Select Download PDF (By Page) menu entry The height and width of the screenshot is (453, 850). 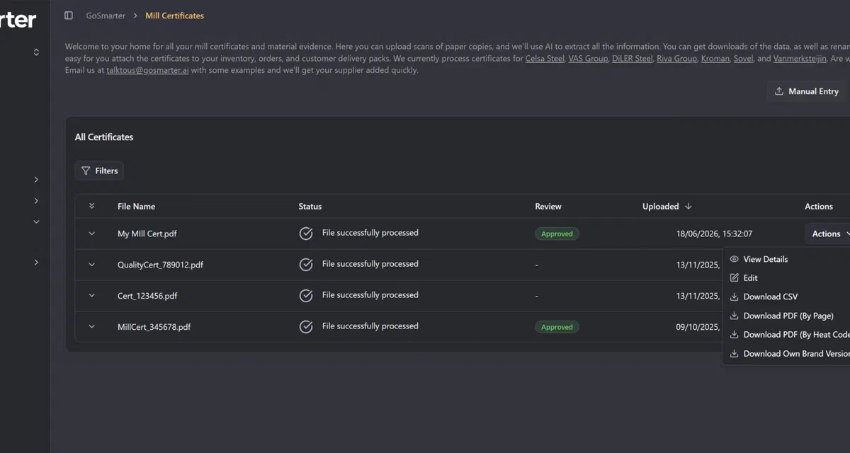(786, 316)
